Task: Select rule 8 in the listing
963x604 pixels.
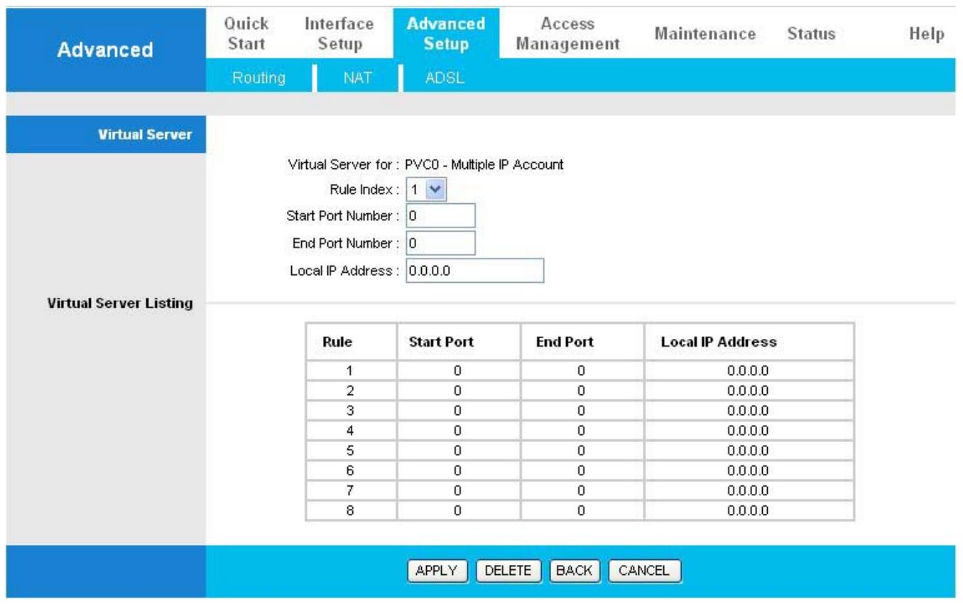Action: point(580,510)
